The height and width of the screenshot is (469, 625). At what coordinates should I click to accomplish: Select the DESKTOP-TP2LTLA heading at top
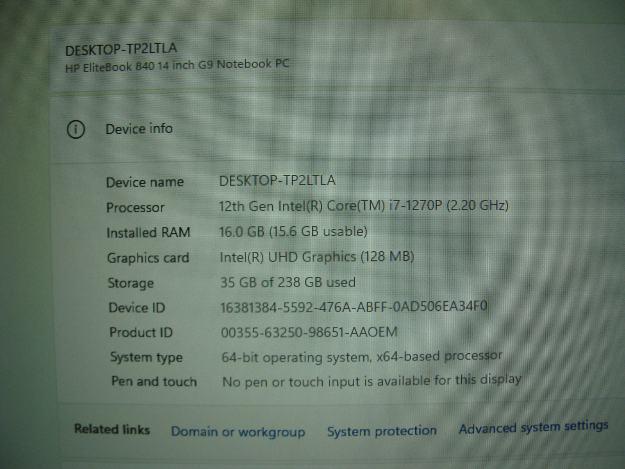click(x=121, y=50)
